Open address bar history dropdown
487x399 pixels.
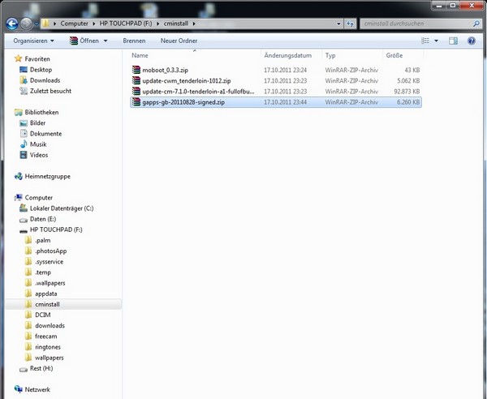pos(338,24)
